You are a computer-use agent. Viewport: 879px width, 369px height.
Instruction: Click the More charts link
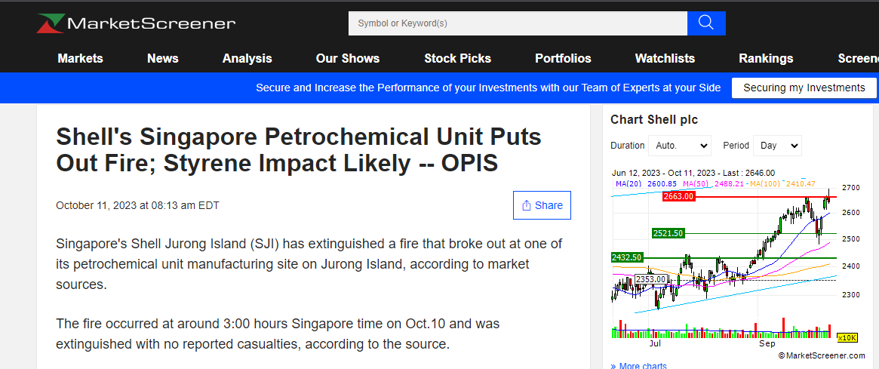tap(641, 366)
